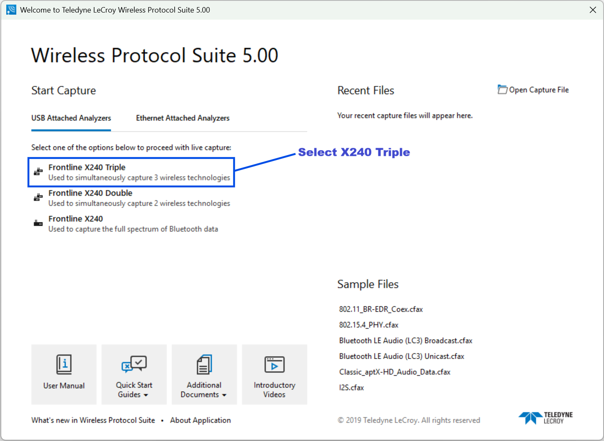Open Bluetooth LE Audio (LC3) Broadcast.cfax
The height and width of the screenshot is (441, 604).
405,341
